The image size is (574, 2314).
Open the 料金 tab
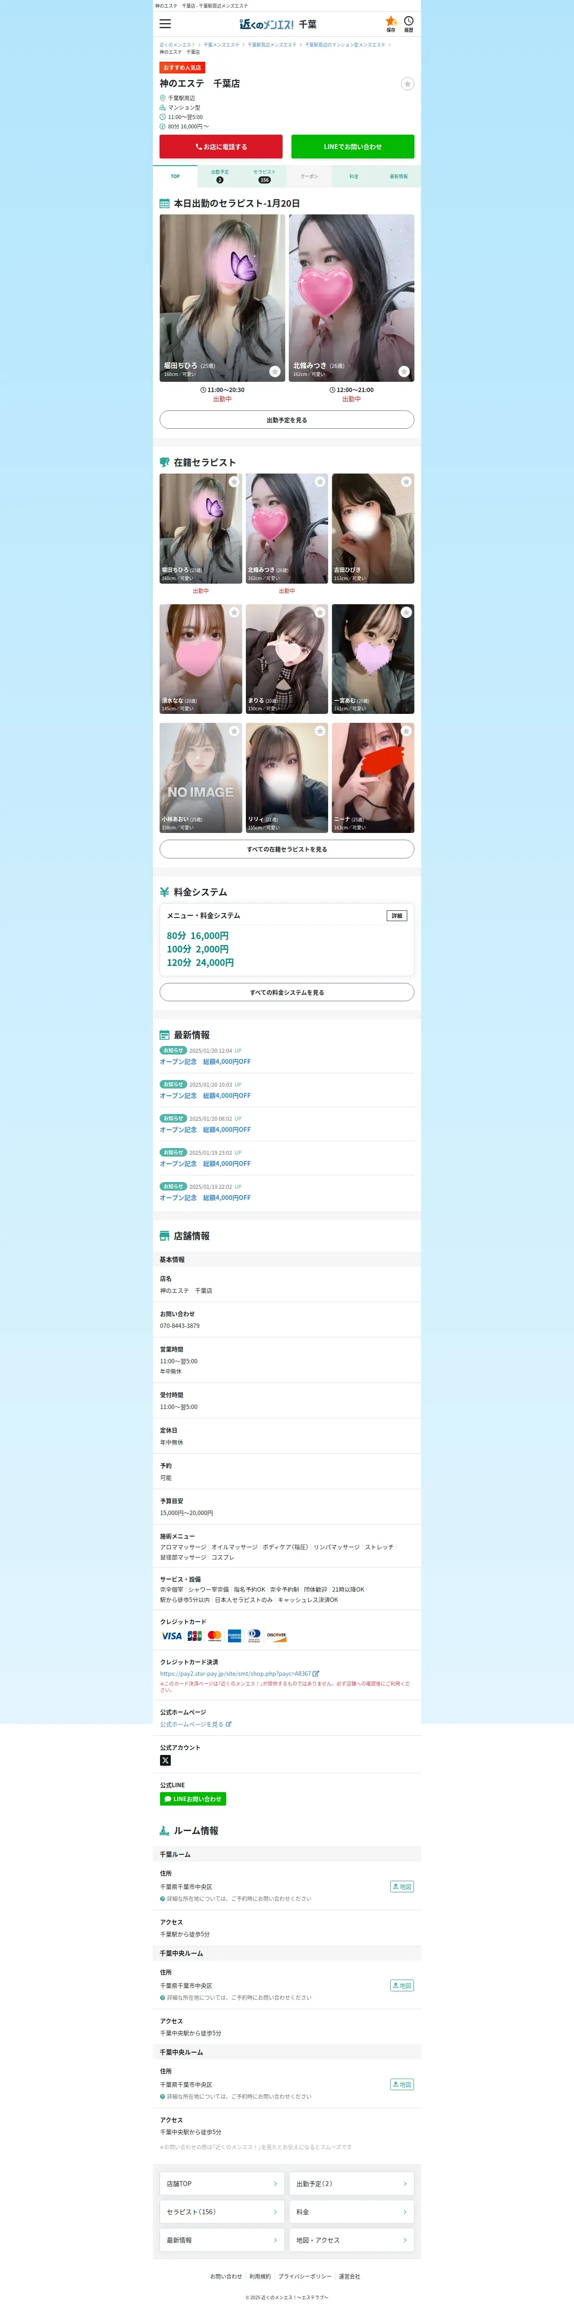(x=354, y=176)
